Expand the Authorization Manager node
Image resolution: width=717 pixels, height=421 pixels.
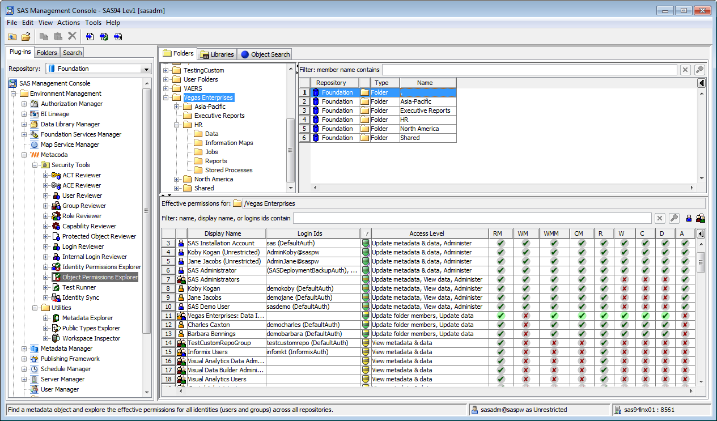24,104
